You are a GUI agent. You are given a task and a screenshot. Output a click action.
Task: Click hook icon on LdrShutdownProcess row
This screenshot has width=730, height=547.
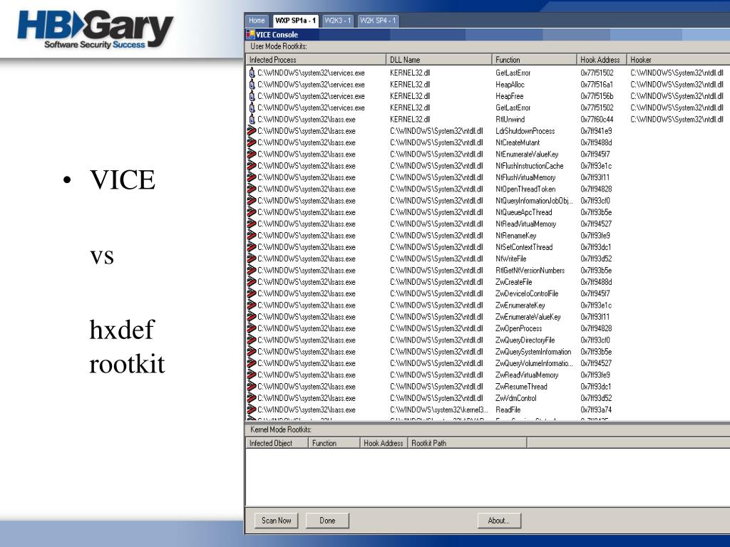coord(252,131)
